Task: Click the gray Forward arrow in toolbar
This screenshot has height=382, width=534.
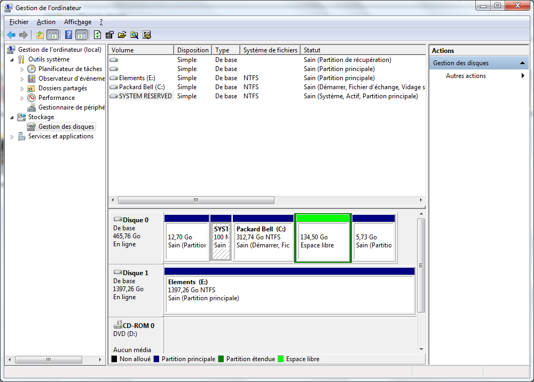Action: (x=23, y=35)
